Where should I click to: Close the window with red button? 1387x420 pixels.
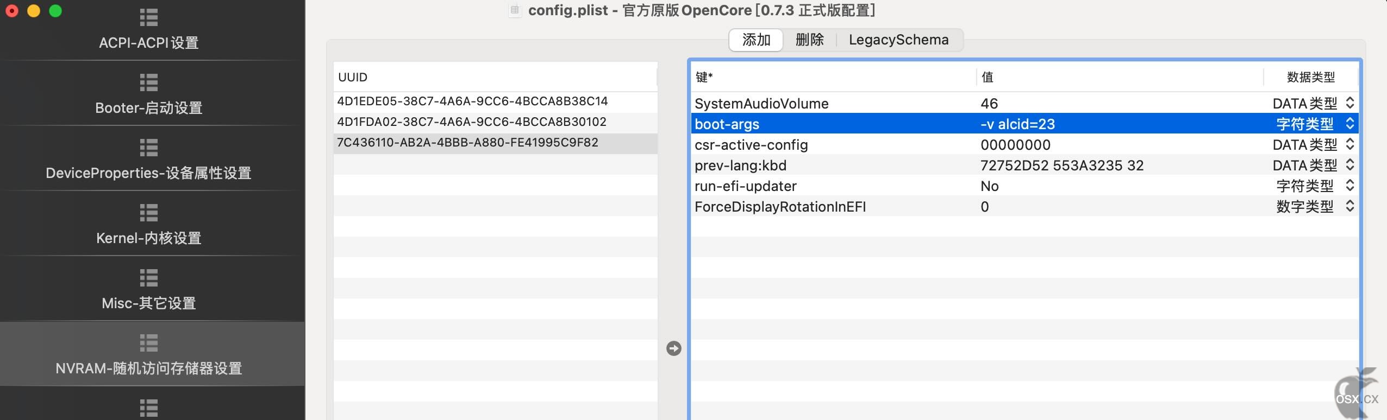point(12,11)
